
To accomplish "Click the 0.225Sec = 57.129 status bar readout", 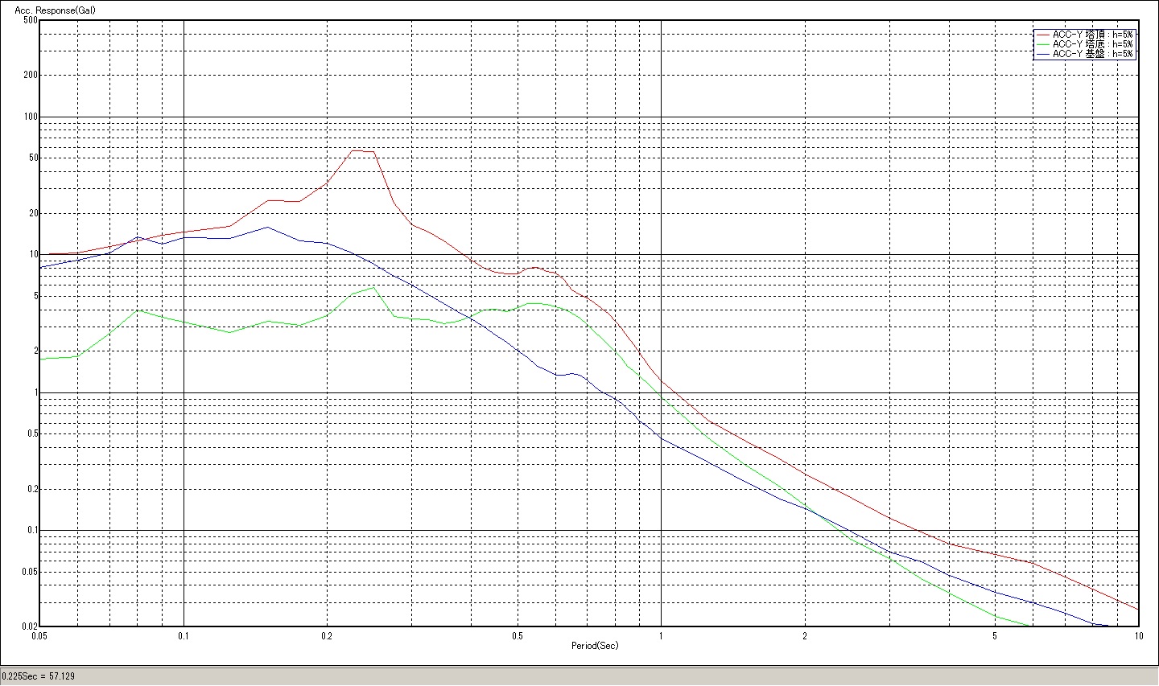I will click(x=39, y=676).
